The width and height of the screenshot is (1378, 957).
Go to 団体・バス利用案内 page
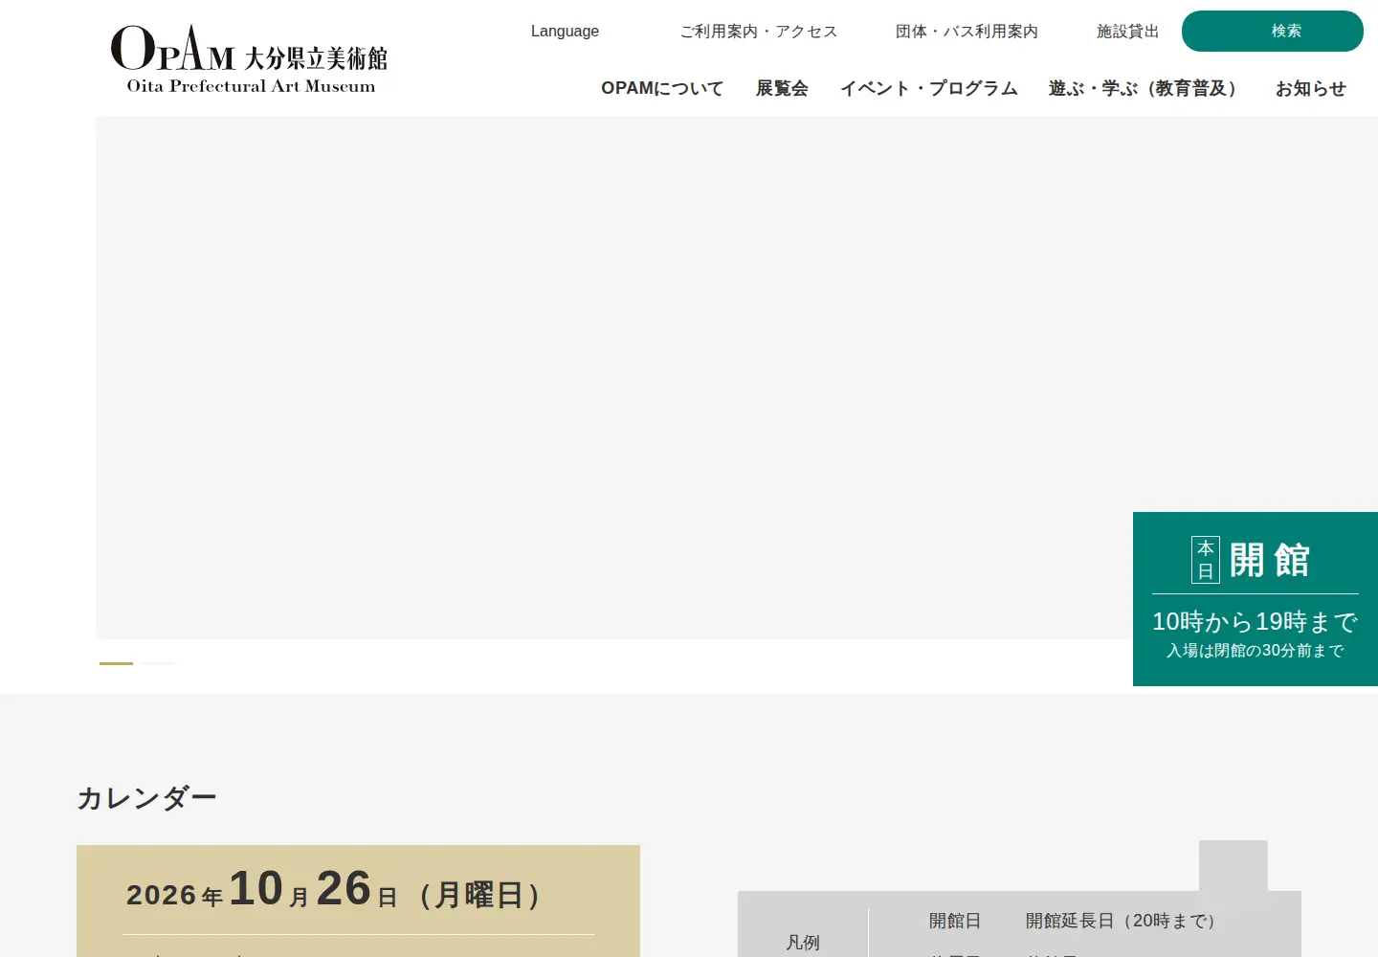[967, 32]
